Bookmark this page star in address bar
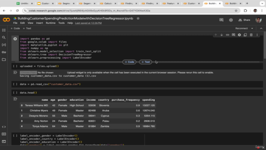266x150 pixels. click(x=236, y=10)
